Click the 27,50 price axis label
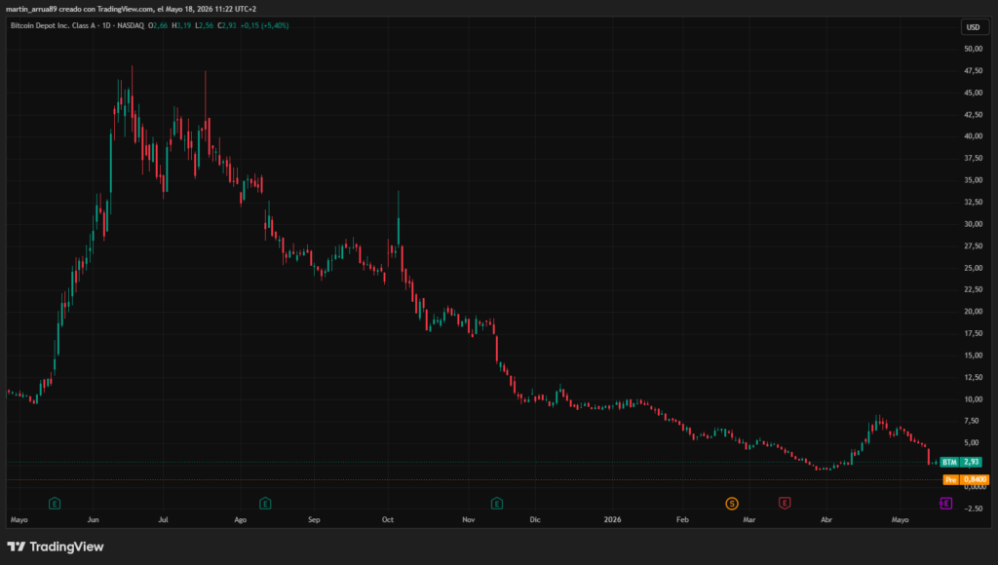The image size is (998, 565). coord(974,245)
